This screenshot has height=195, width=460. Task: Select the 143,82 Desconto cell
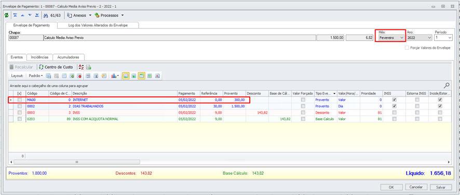(258, 113)
